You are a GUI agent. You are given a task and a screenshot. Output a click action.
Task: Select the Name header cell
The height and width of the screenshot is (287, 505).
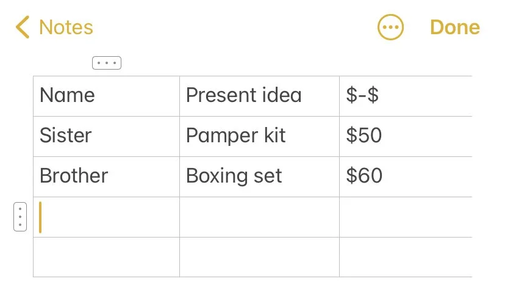click(106, 96)
